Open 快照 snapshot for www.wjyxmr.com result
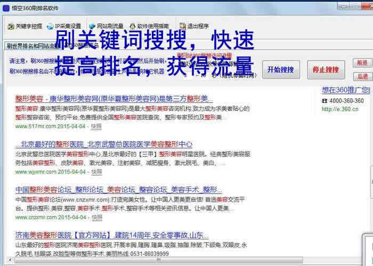 96,172
